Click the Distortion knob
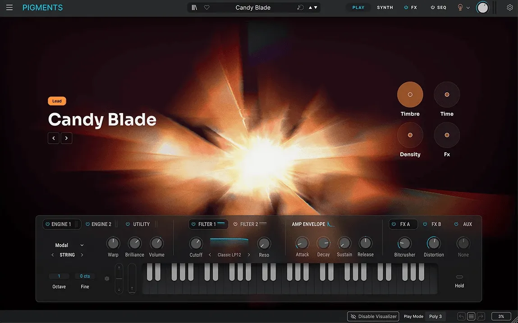Viewport: 518px width, 323px height. [x=434, y=243]
